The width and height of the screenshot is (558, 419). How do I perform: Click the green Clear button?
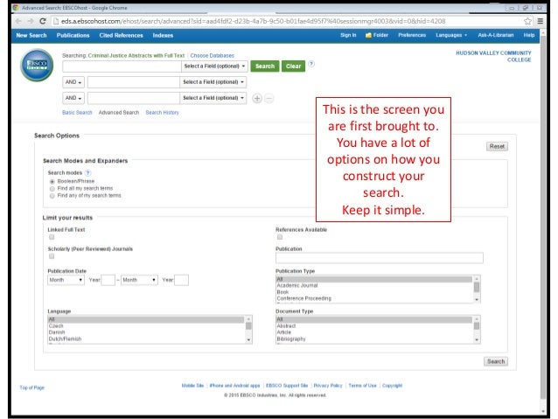click(293, 66)
